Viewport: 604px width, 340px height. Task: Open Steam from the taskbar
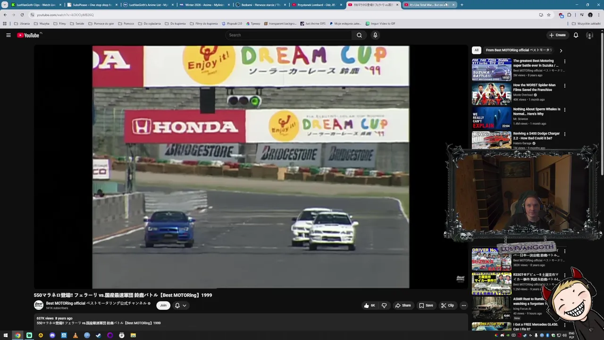click(98, 335)
